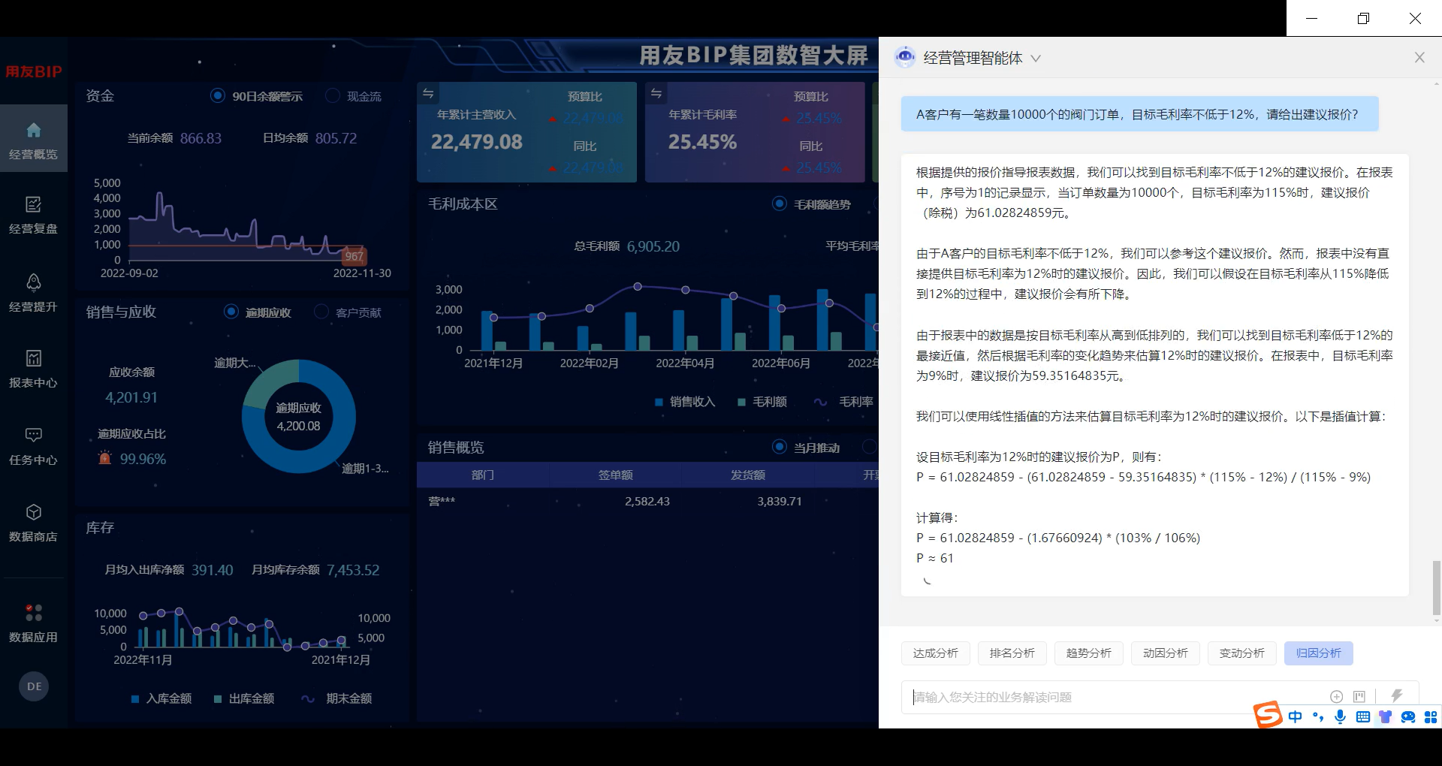Open 报表中心 sidebar icon
The width and height of the screenshot is (1442, 766).
pos(33,369)
